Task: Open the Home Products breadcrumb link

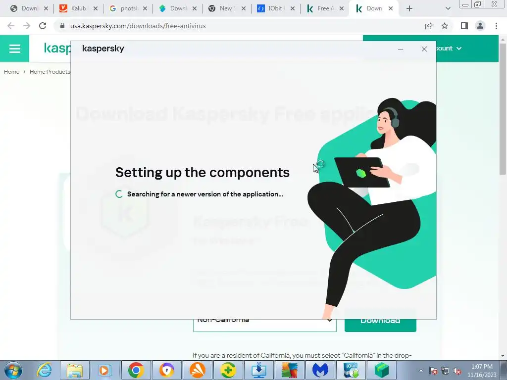Action: (50, 72)
